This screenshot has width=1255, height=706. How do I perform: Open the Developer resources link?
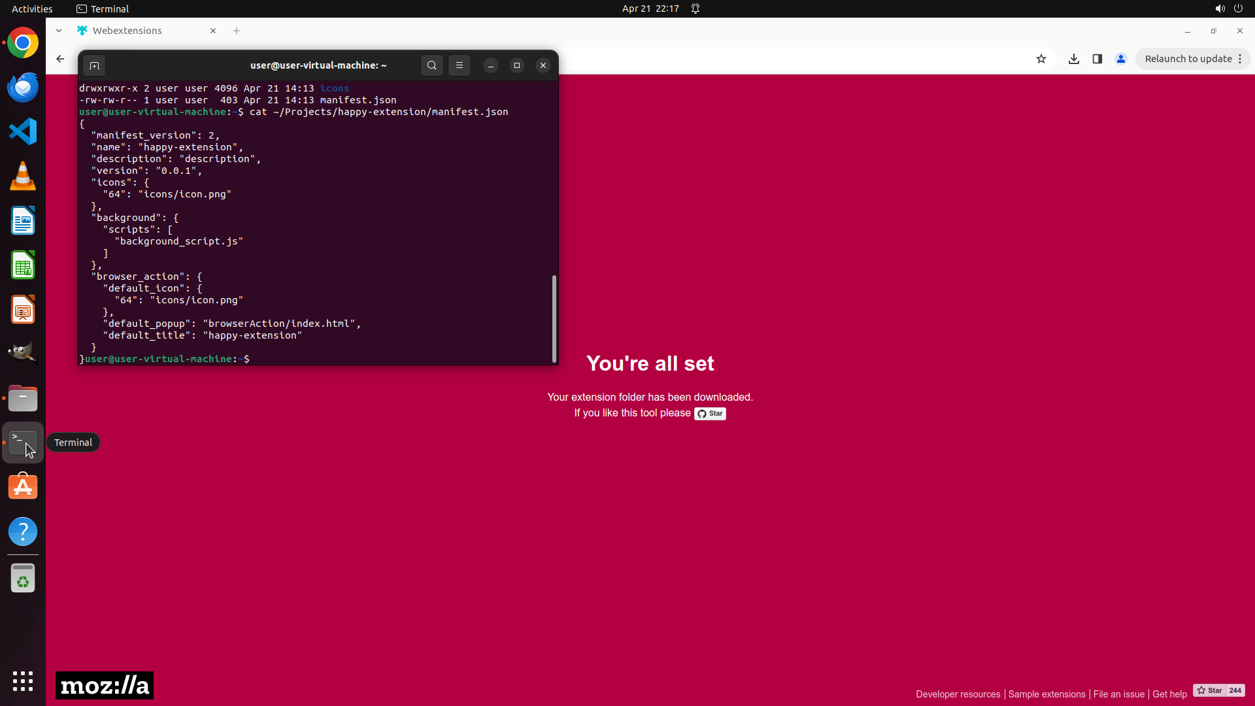point(958,694)
